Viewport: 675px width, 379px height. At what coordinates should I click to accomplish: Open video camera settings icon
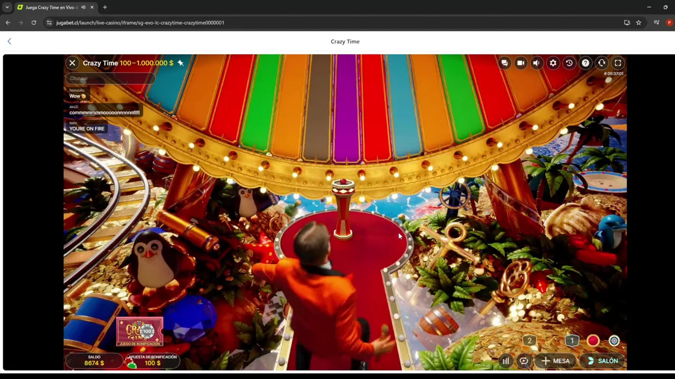(x=520, y=63)
